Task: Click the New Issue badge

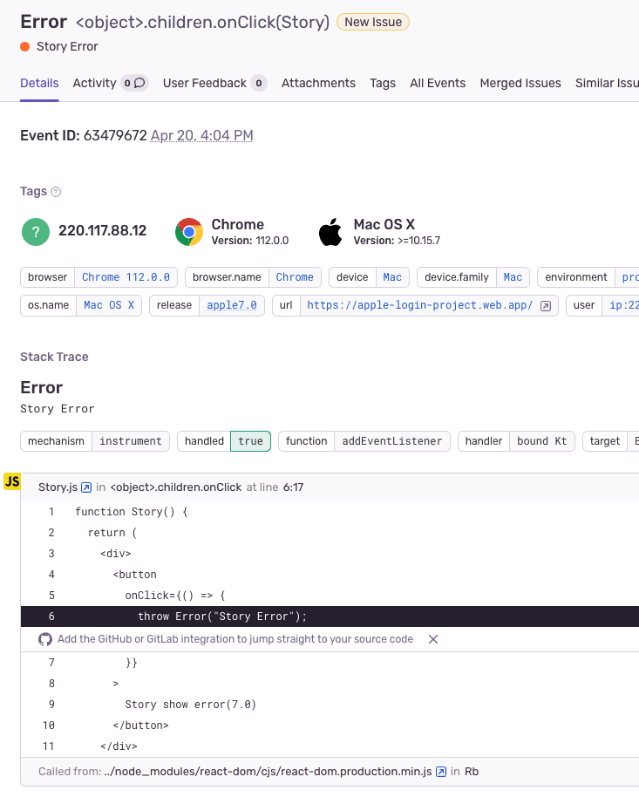Action: pyautogui.click(x=373, y=22)
